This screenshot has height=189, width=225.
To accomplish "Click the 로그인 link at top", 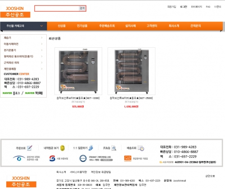I will click(x=184, y=7).
